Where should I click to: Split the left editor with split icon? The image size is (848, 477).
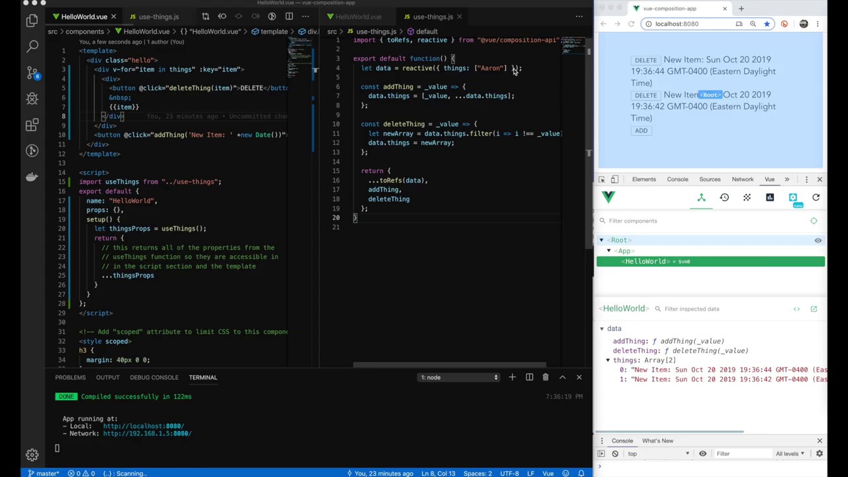(288, 16)
